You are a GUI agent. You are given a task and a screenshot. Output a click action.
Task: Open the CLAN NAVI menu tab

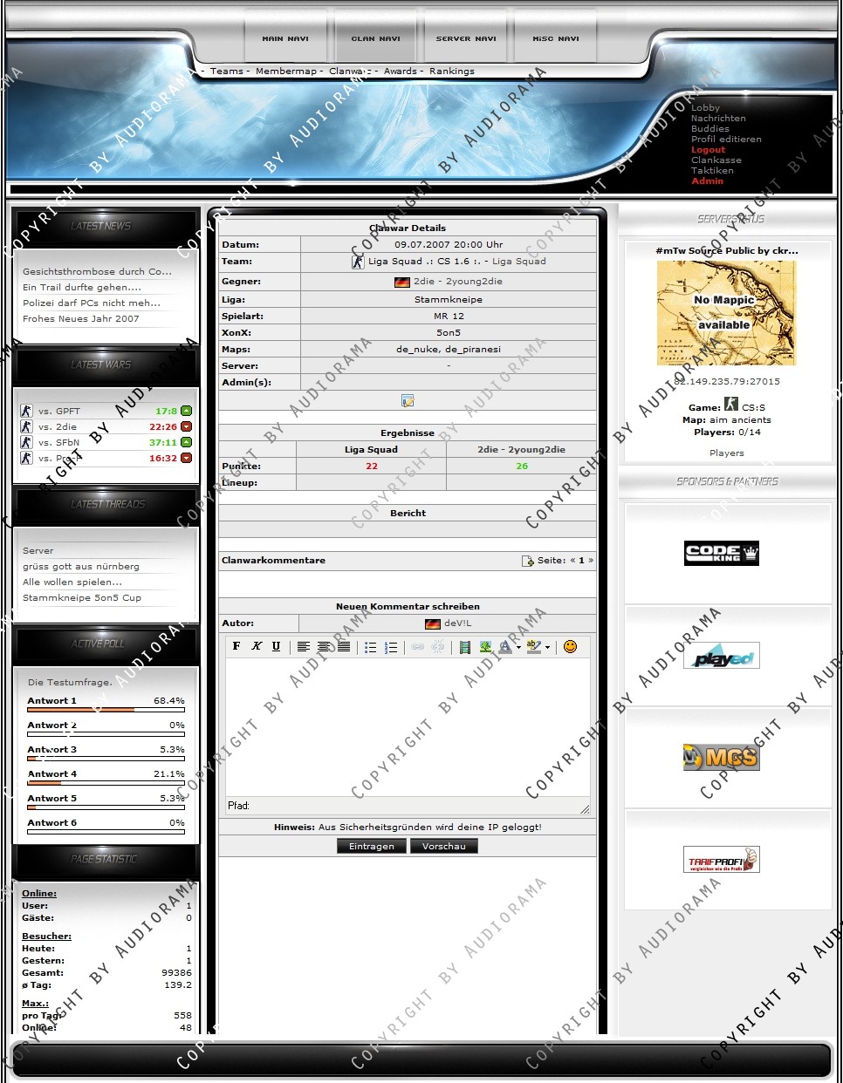click(x=375, y=38)
